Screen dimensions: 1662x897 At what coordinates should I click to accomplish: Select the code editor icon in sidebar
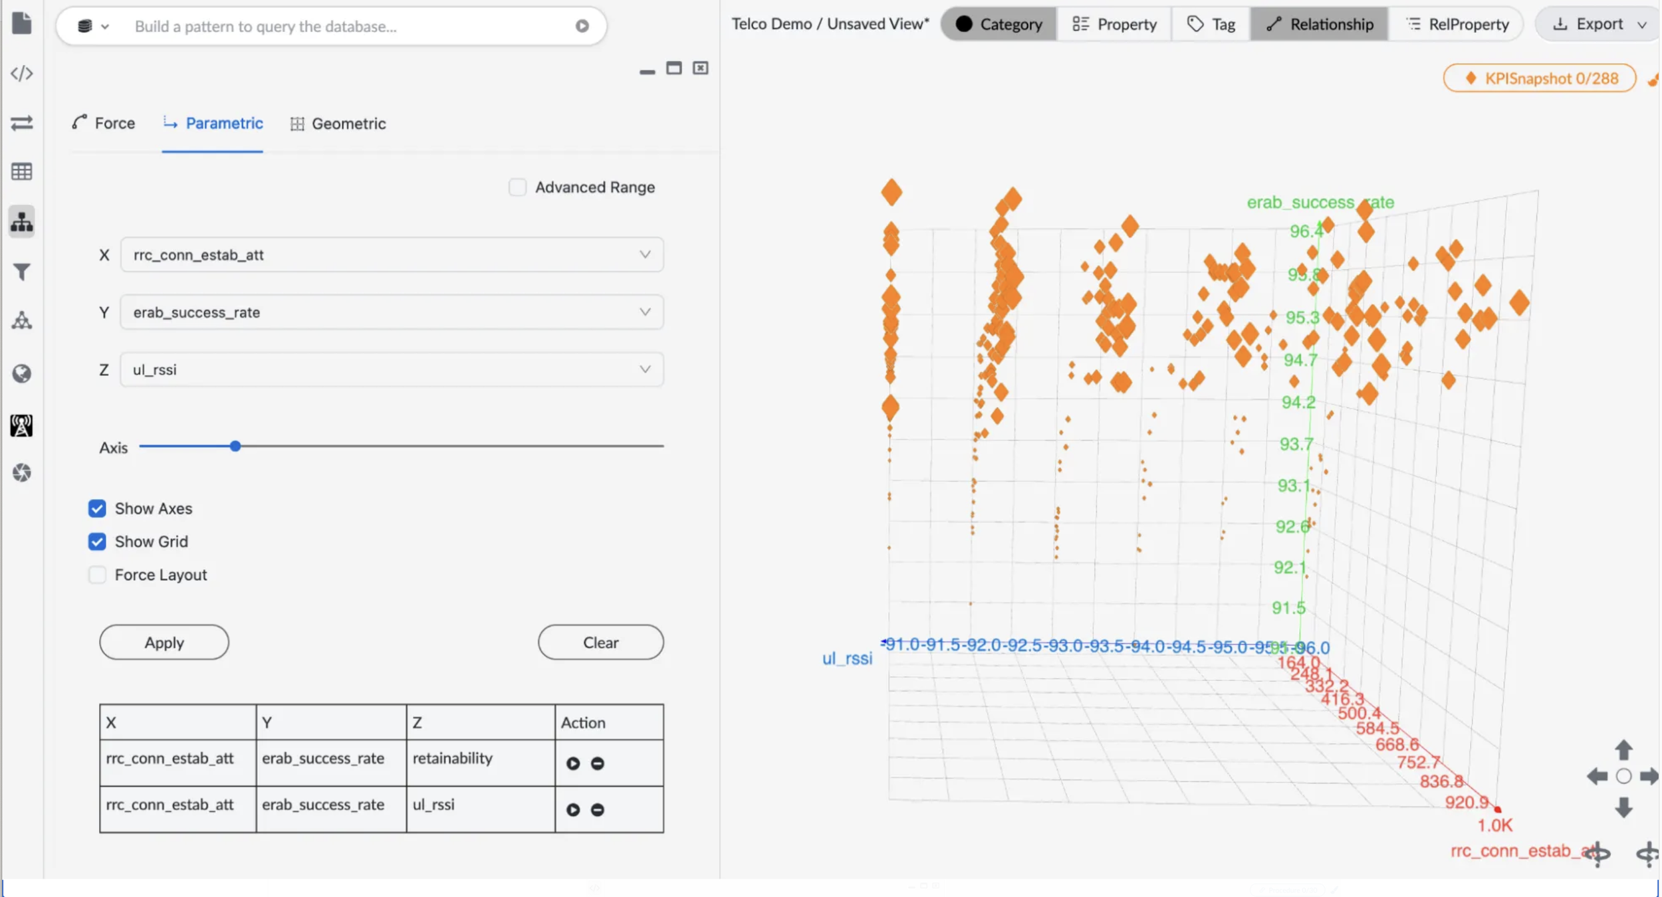tap(22, 73)
